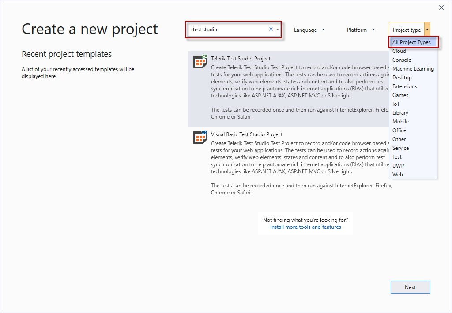Open the Platform filter dropdown
Image resolution: width=452 pixels, height=313 pixels.
tap(361, 30)
